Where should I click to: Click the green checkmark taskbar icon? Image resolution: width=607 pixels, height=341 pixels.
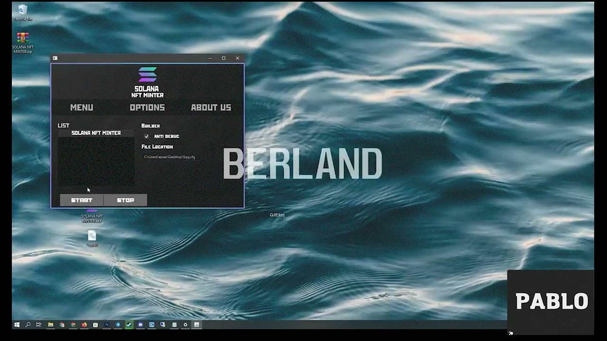click(x=129, y=325)
